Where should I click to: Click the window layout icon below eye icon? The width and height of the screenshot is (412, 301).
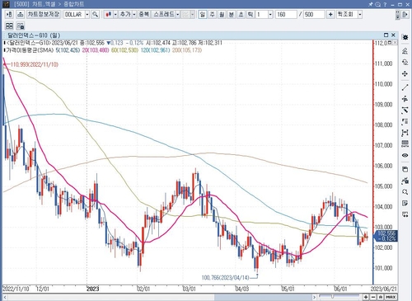pyautogui.click(x=405, y=169)
